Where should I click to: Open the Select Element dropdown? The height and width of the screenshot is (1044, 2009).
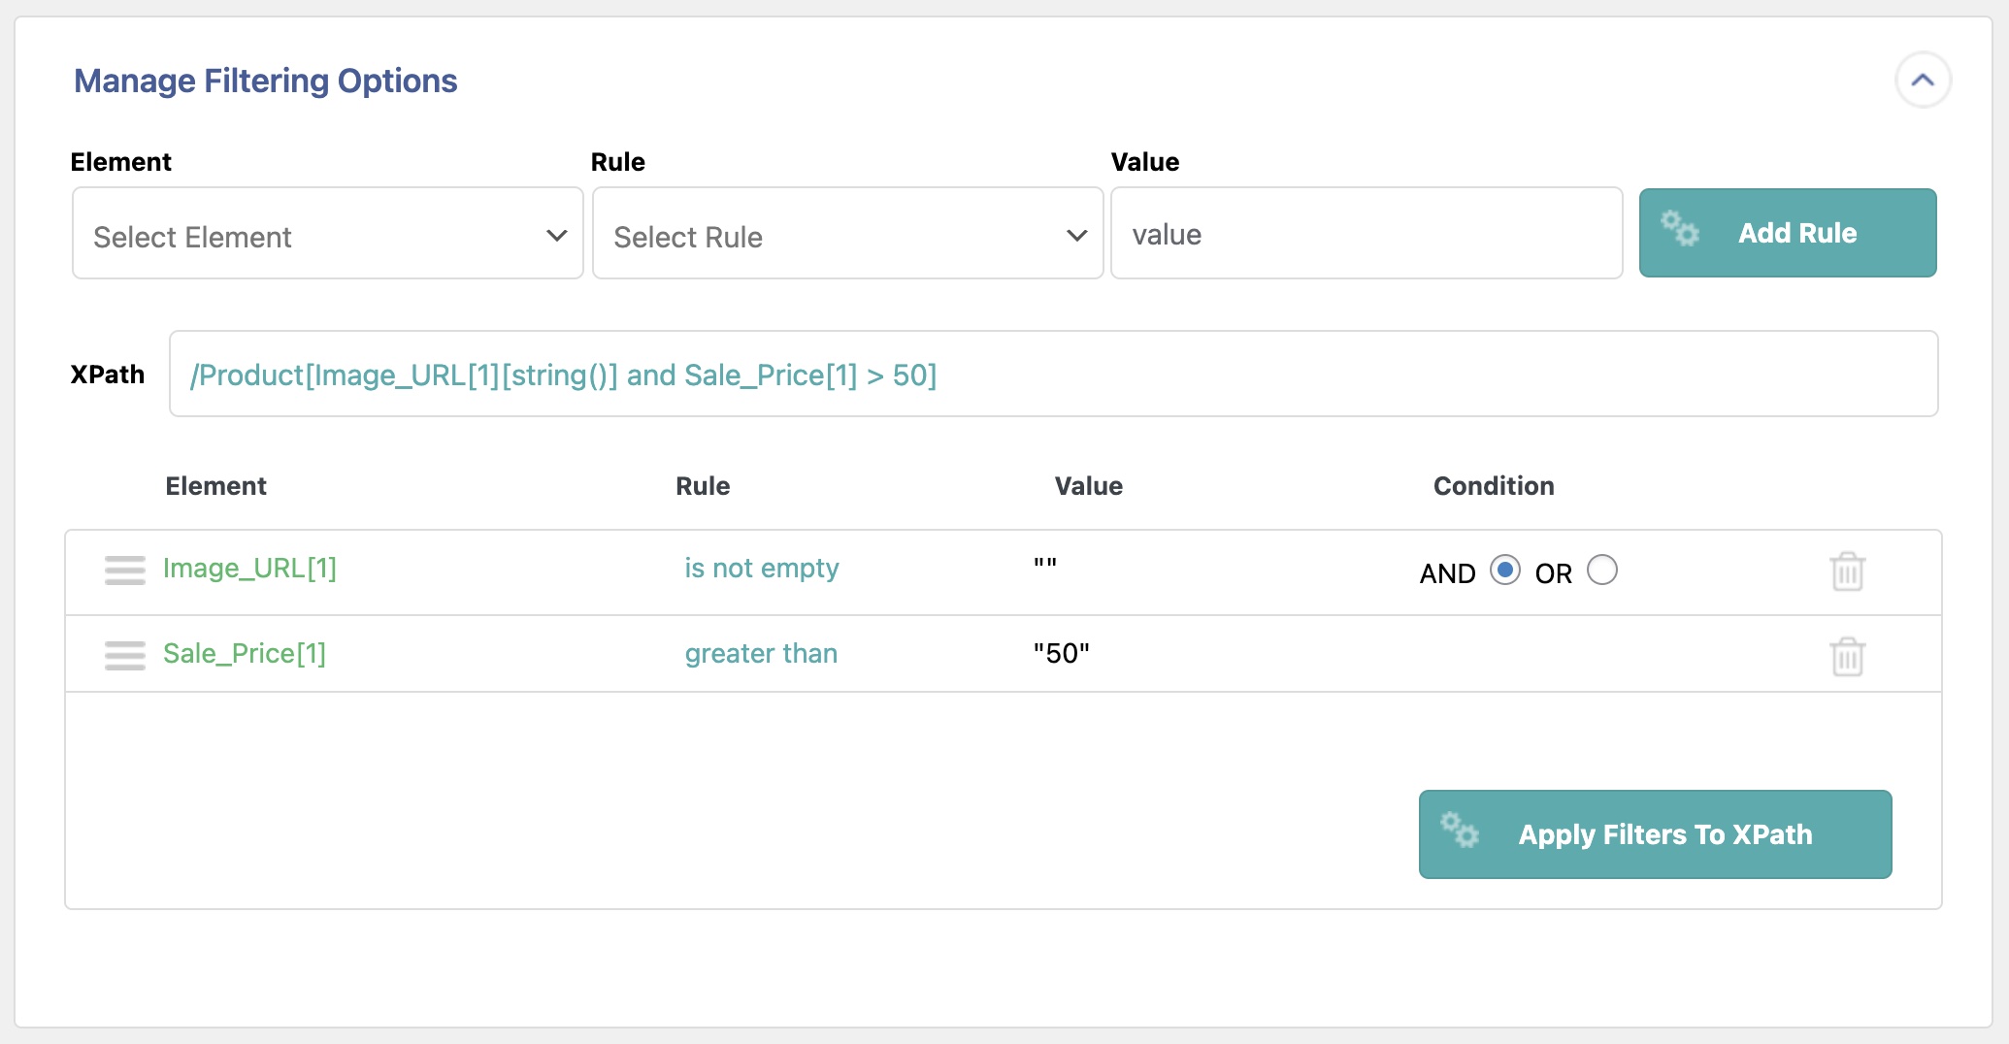tap(327, 234)
